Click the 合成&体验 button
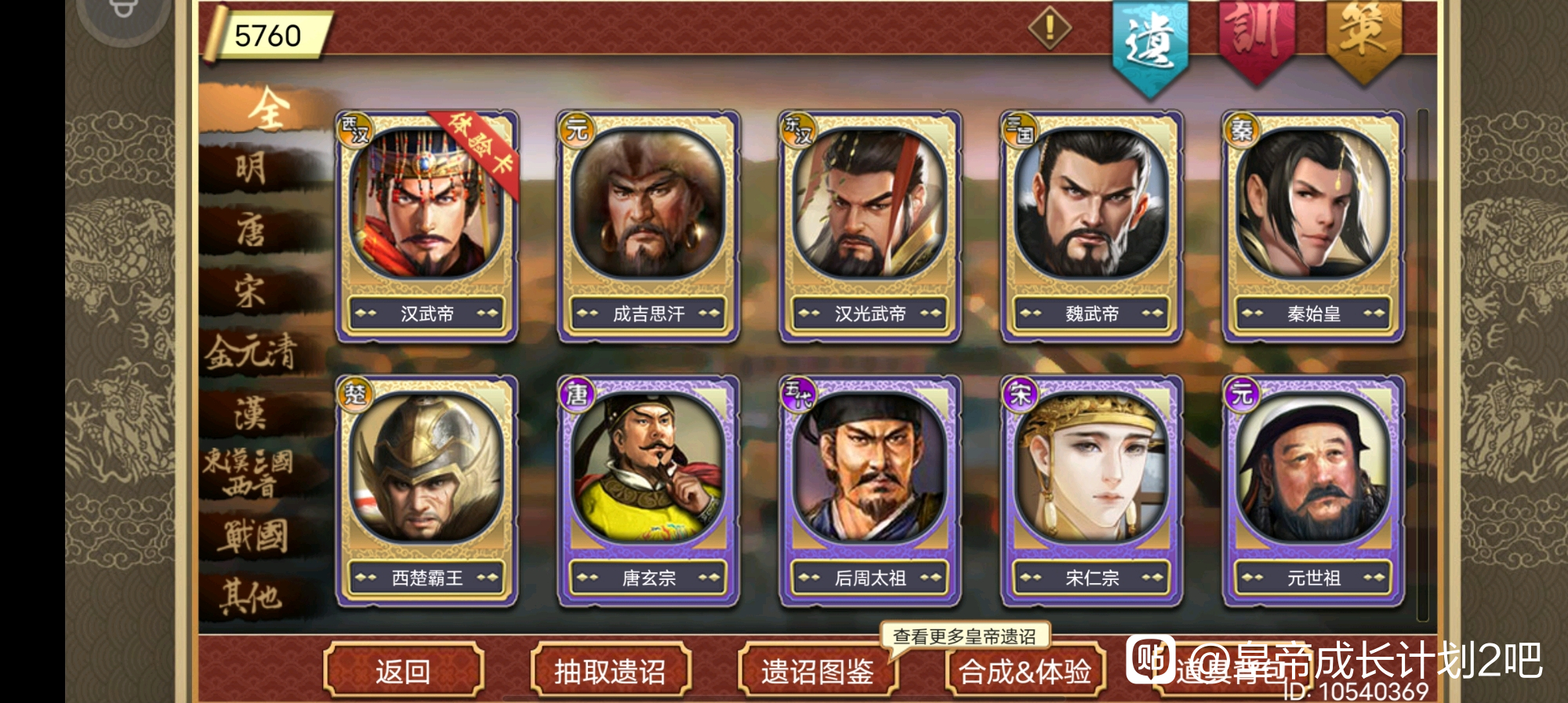Image resolution: width=1568 pixels, height=703 pixels. tap(1025, 671)
